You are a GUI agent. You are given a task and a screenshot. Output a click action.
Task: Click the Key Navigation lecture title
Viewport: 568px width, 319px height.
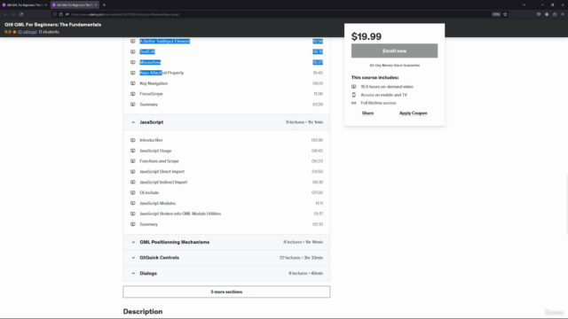154,83
